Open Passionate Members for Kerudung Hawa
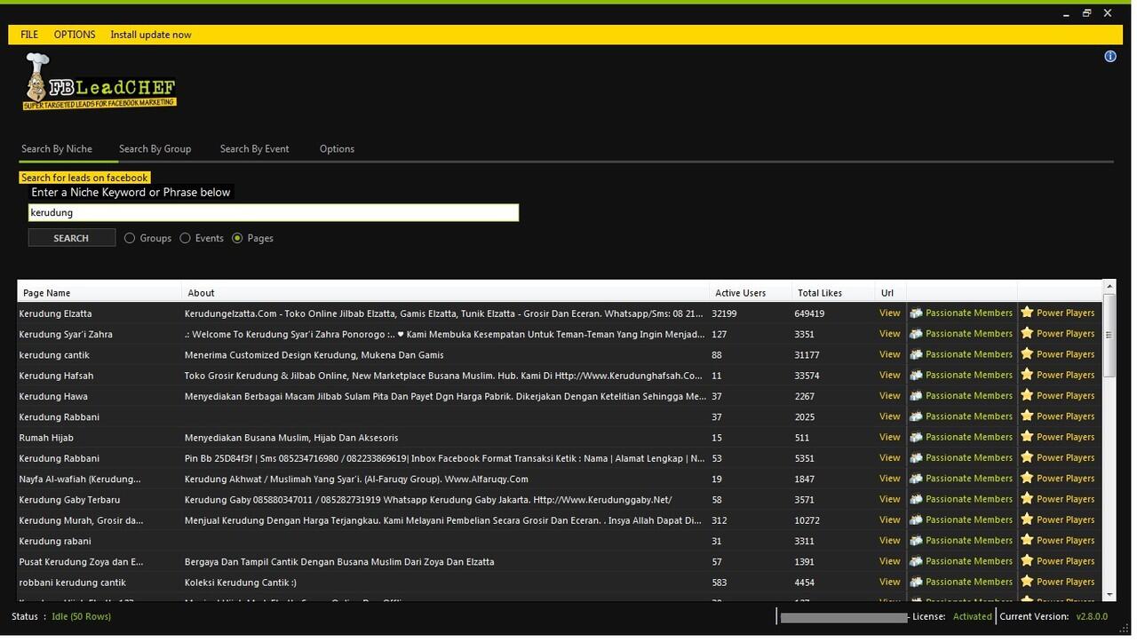The image size is (1137, 642). coord(961,395)
